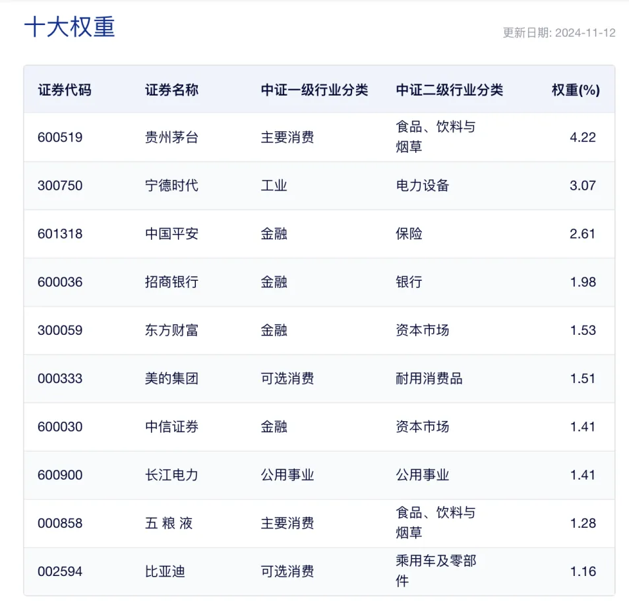Select security code 300750

pyautogui.click(x=60, y=186)
